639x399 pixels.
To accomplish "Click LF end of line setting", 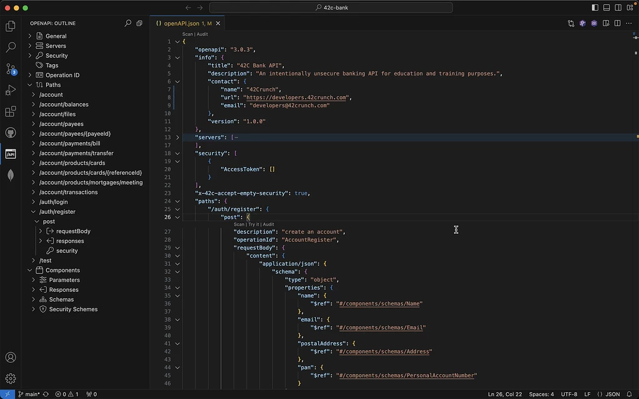I will pos(587,394).
